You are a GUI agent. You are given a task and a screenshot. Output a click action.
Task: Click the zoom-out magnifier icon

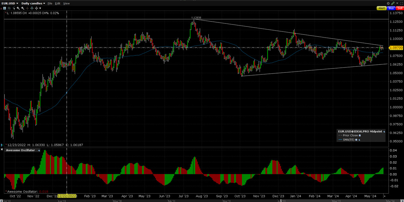pyautogui.click(x=23, y=8)
